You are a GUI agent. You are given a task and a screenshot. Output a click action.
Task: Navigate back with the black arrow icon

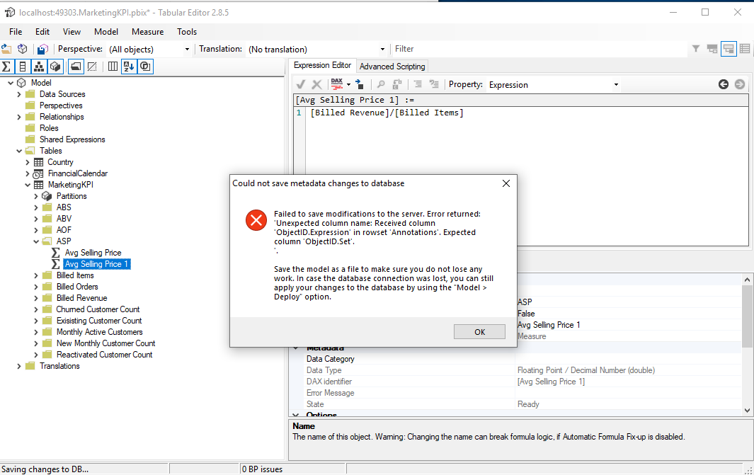click(723, 84)
